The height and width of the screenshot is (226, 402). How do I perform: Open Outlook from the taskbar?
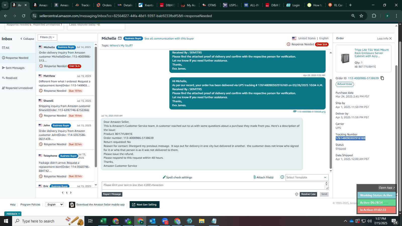point(153,221)
